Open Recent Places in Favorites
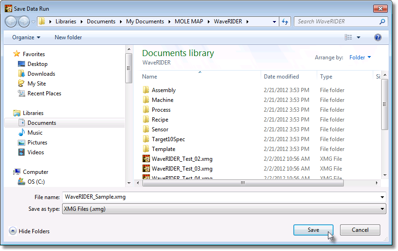The image size is (398, 251). coord(44,93)
